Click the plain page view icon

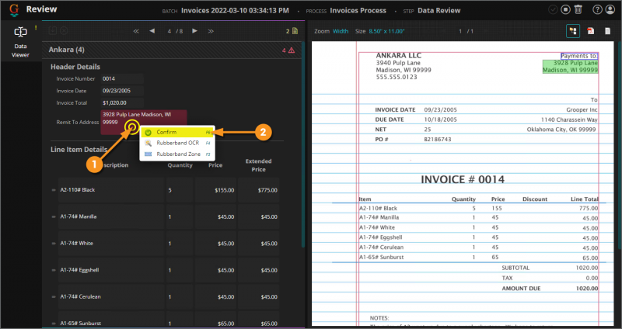(608, 31)
